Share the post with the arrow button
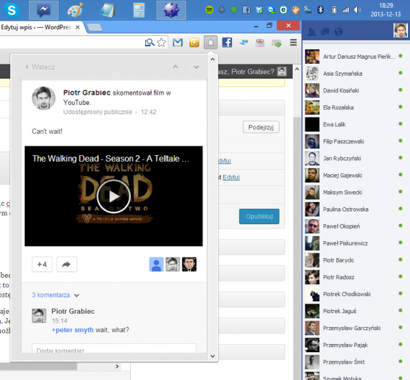The image size is (410, 380). pyautogui.click(x=67, y=264)
